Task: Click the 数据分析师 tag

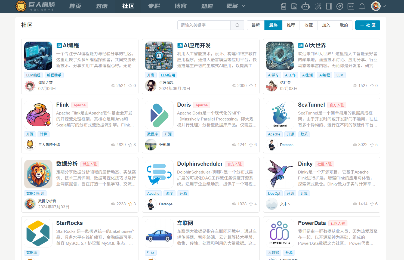Action: pos(35,193)
